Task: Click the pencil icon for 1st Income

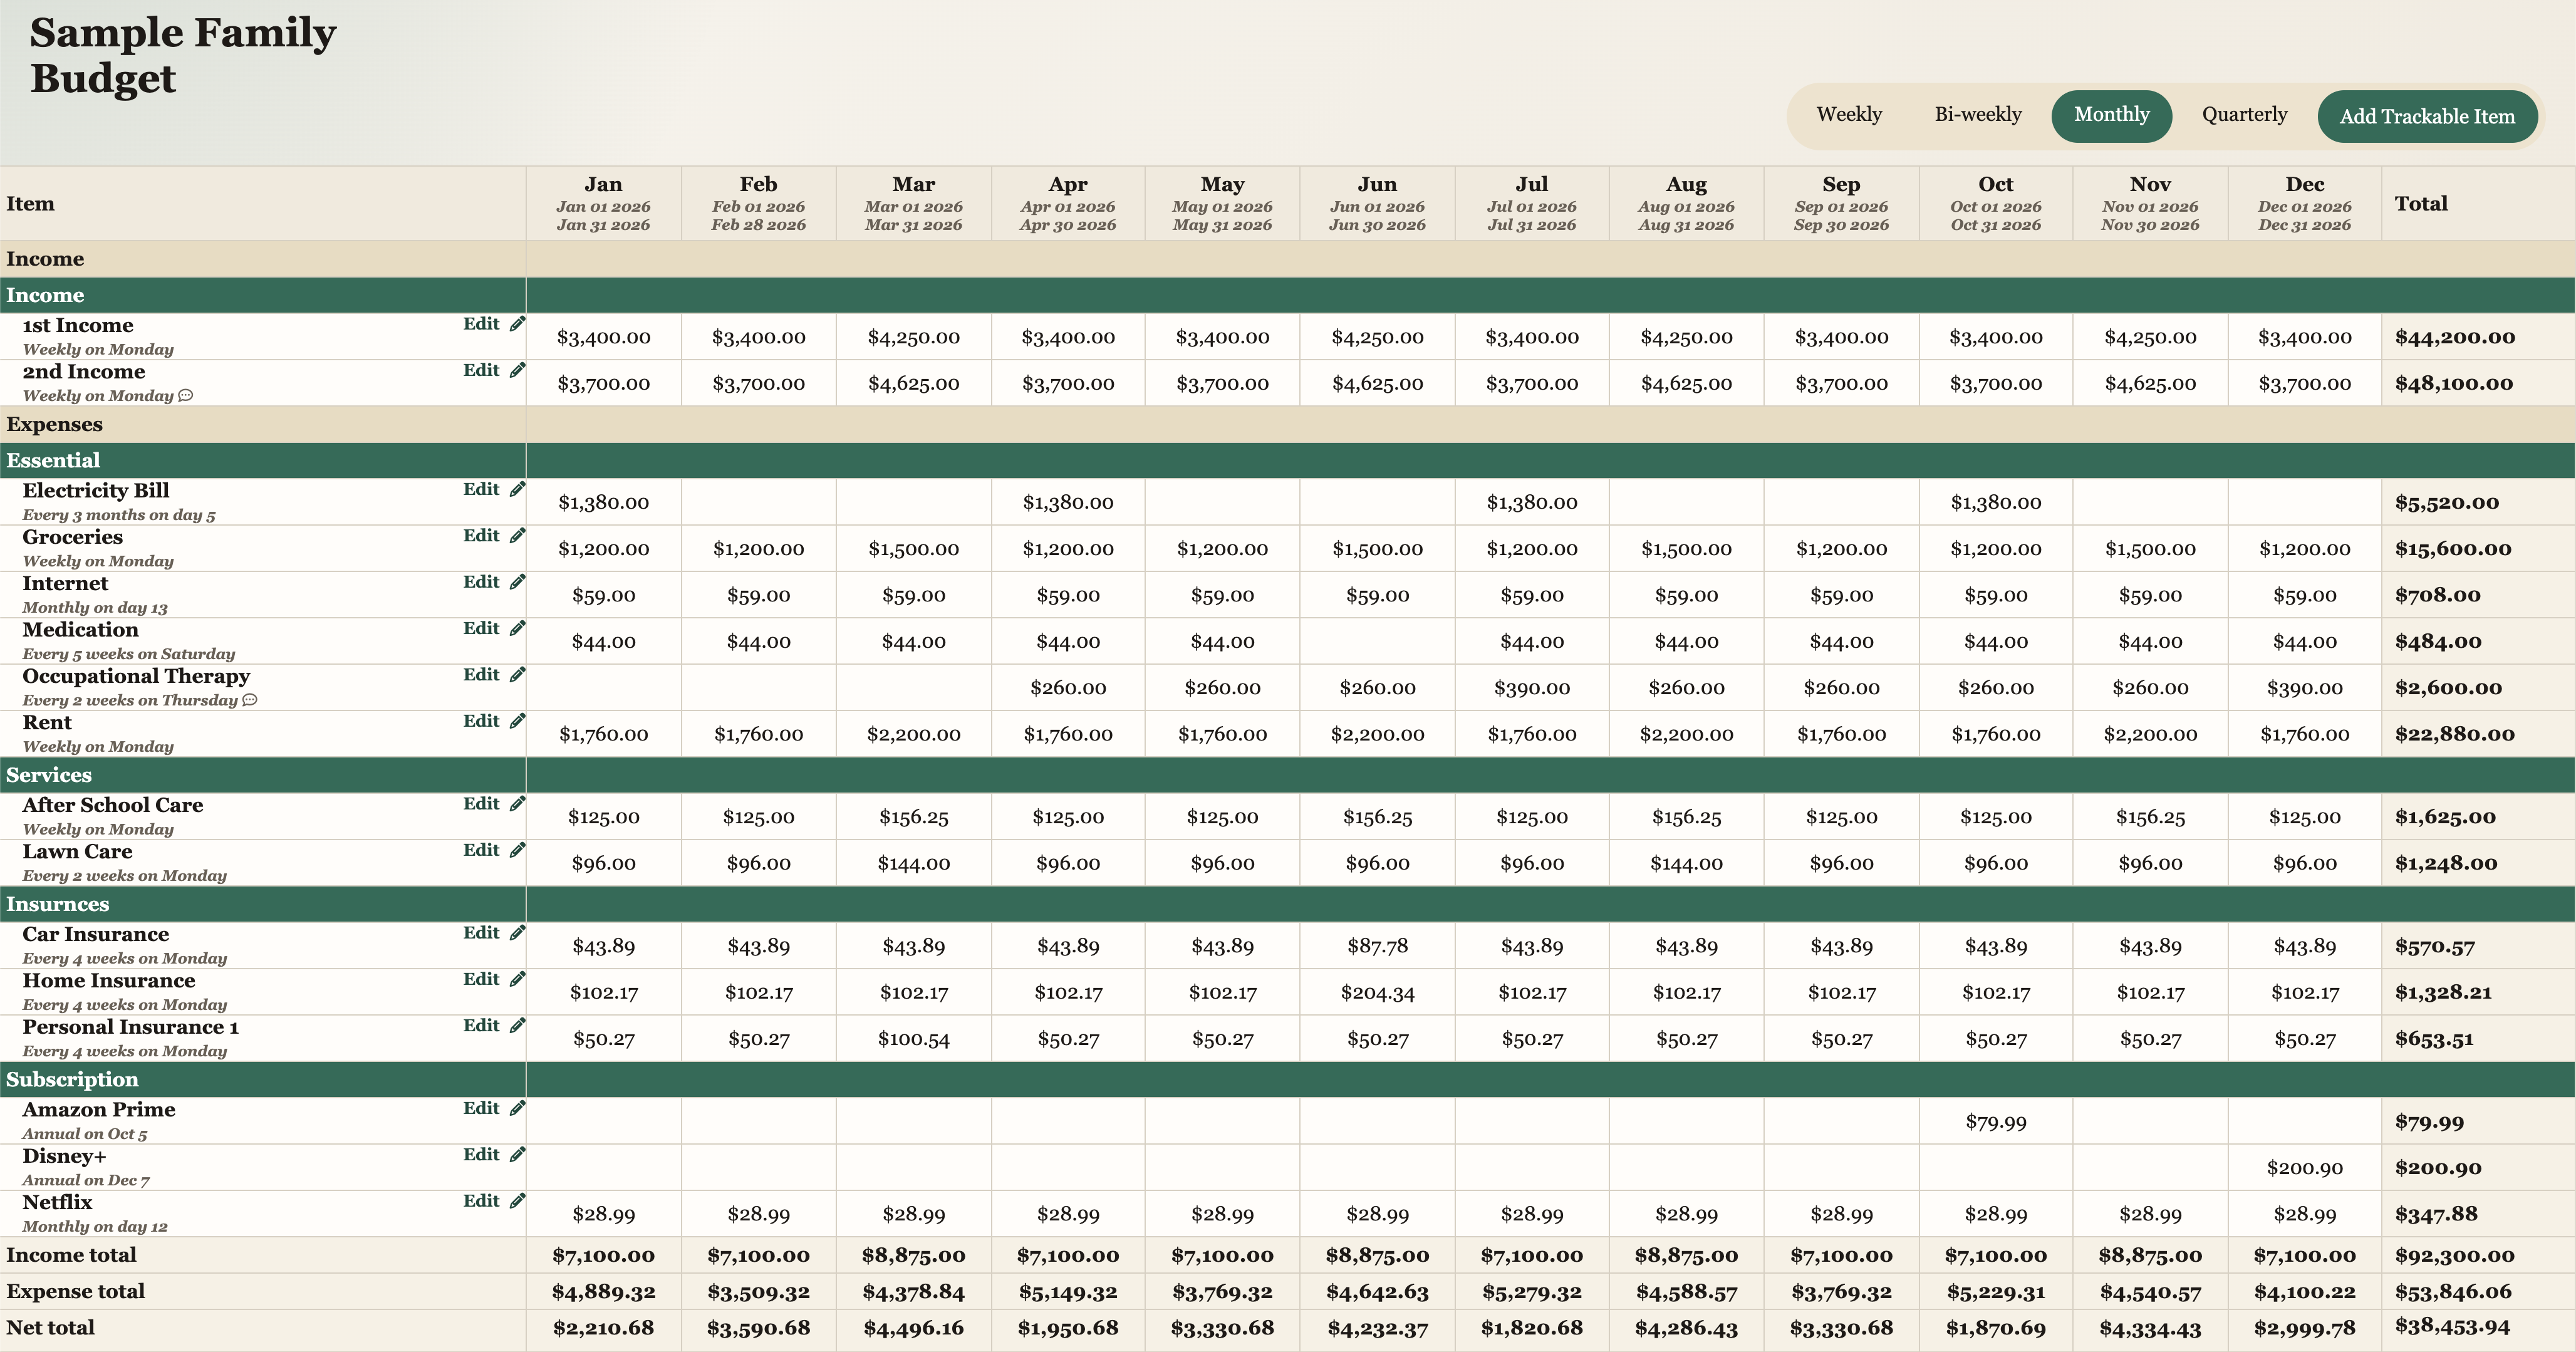Action: (517, 324)
